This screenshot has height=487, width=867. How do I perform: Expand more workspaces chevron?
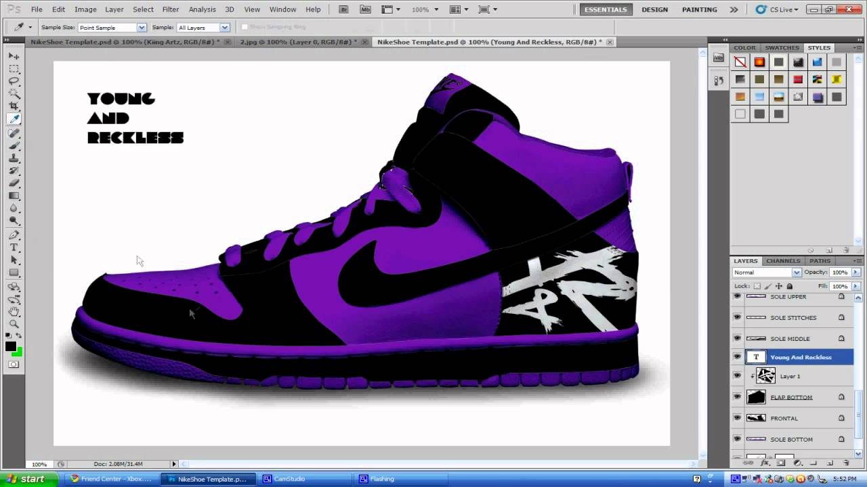[734, 9]
